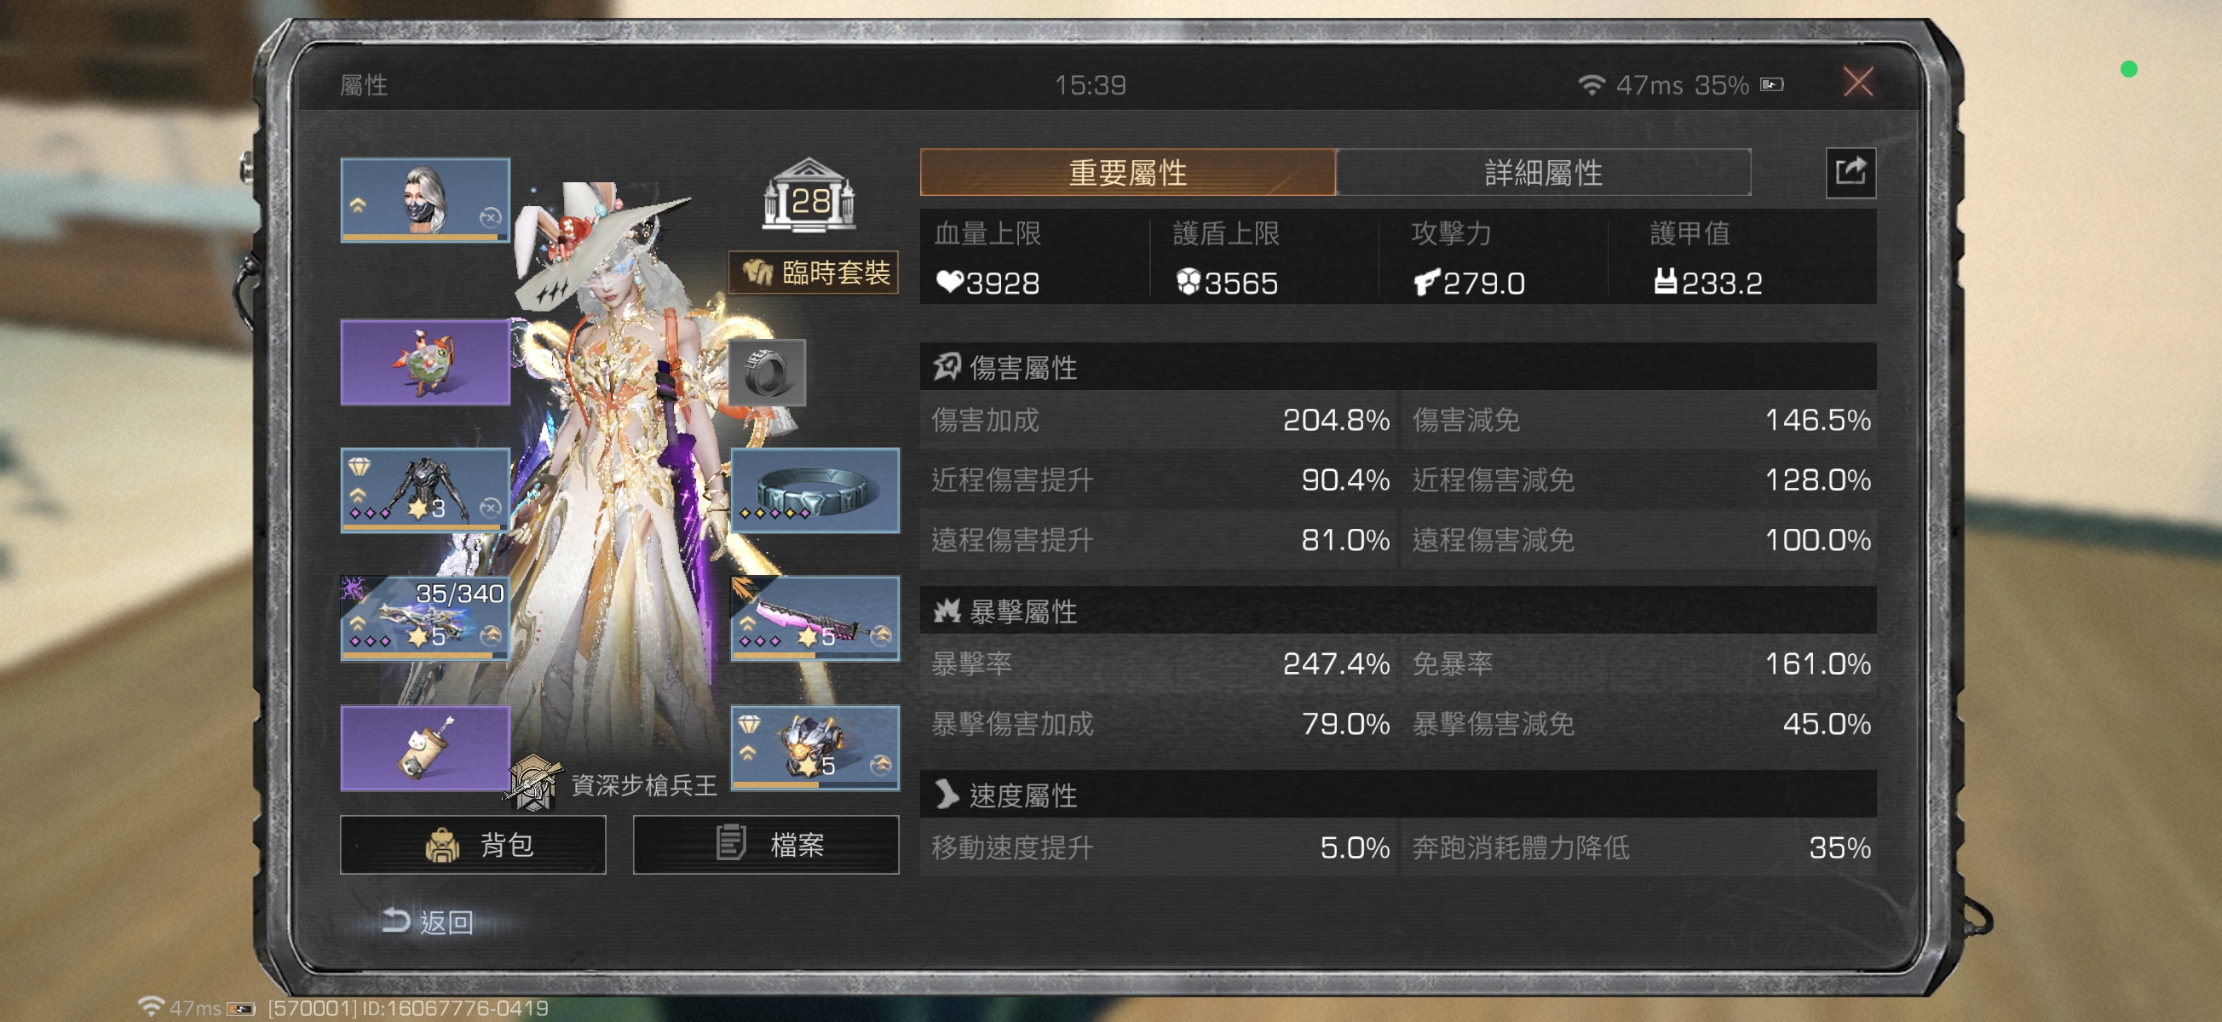
Task: Select the pink melee weapon slot
Action: (x=815, y=618)
